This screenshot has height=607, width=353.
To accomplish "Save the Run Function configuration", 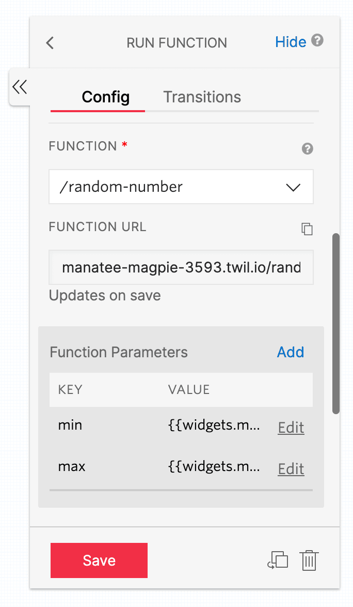I will click(99, 560).
